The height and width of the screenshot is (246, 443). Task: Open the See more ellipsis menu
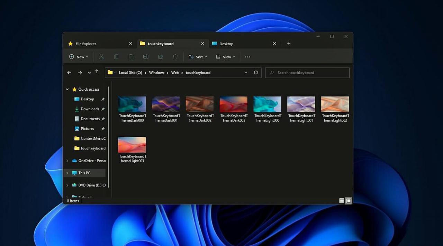tap(247, 56)
